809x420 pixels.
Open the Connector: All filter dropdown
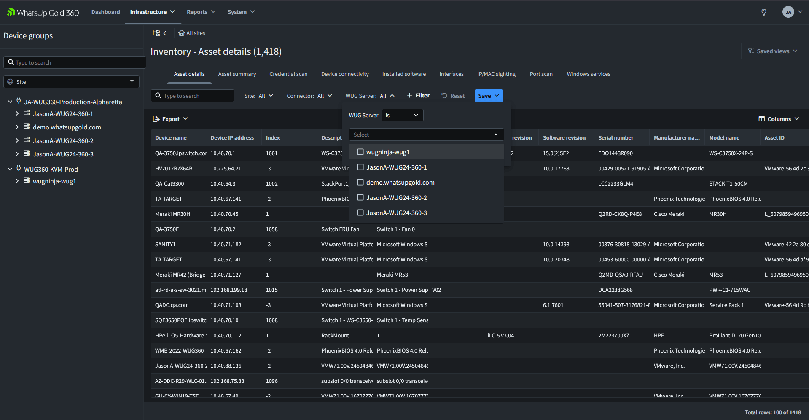[309, 96]
